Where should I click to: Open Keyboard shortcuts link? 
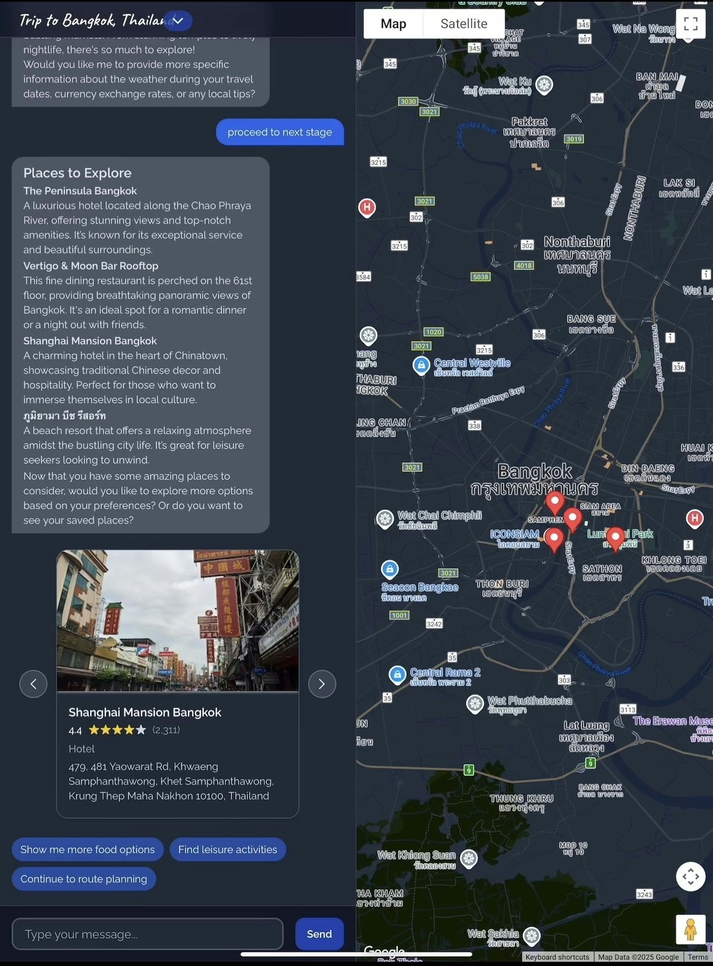pyautogui.click(x=557, y=957)
